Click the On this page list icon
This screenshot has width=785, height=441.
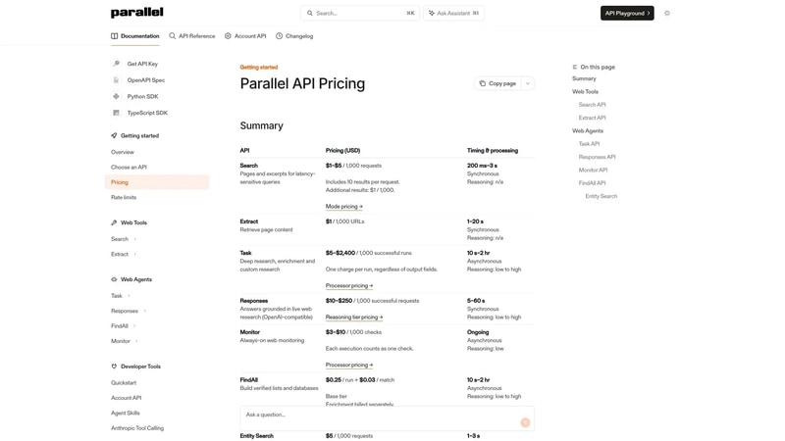pos(575,67)
